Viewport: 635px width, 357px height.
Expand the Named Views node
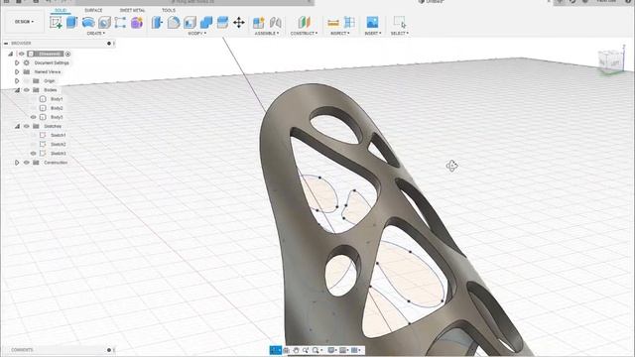[x=17, y=71]
